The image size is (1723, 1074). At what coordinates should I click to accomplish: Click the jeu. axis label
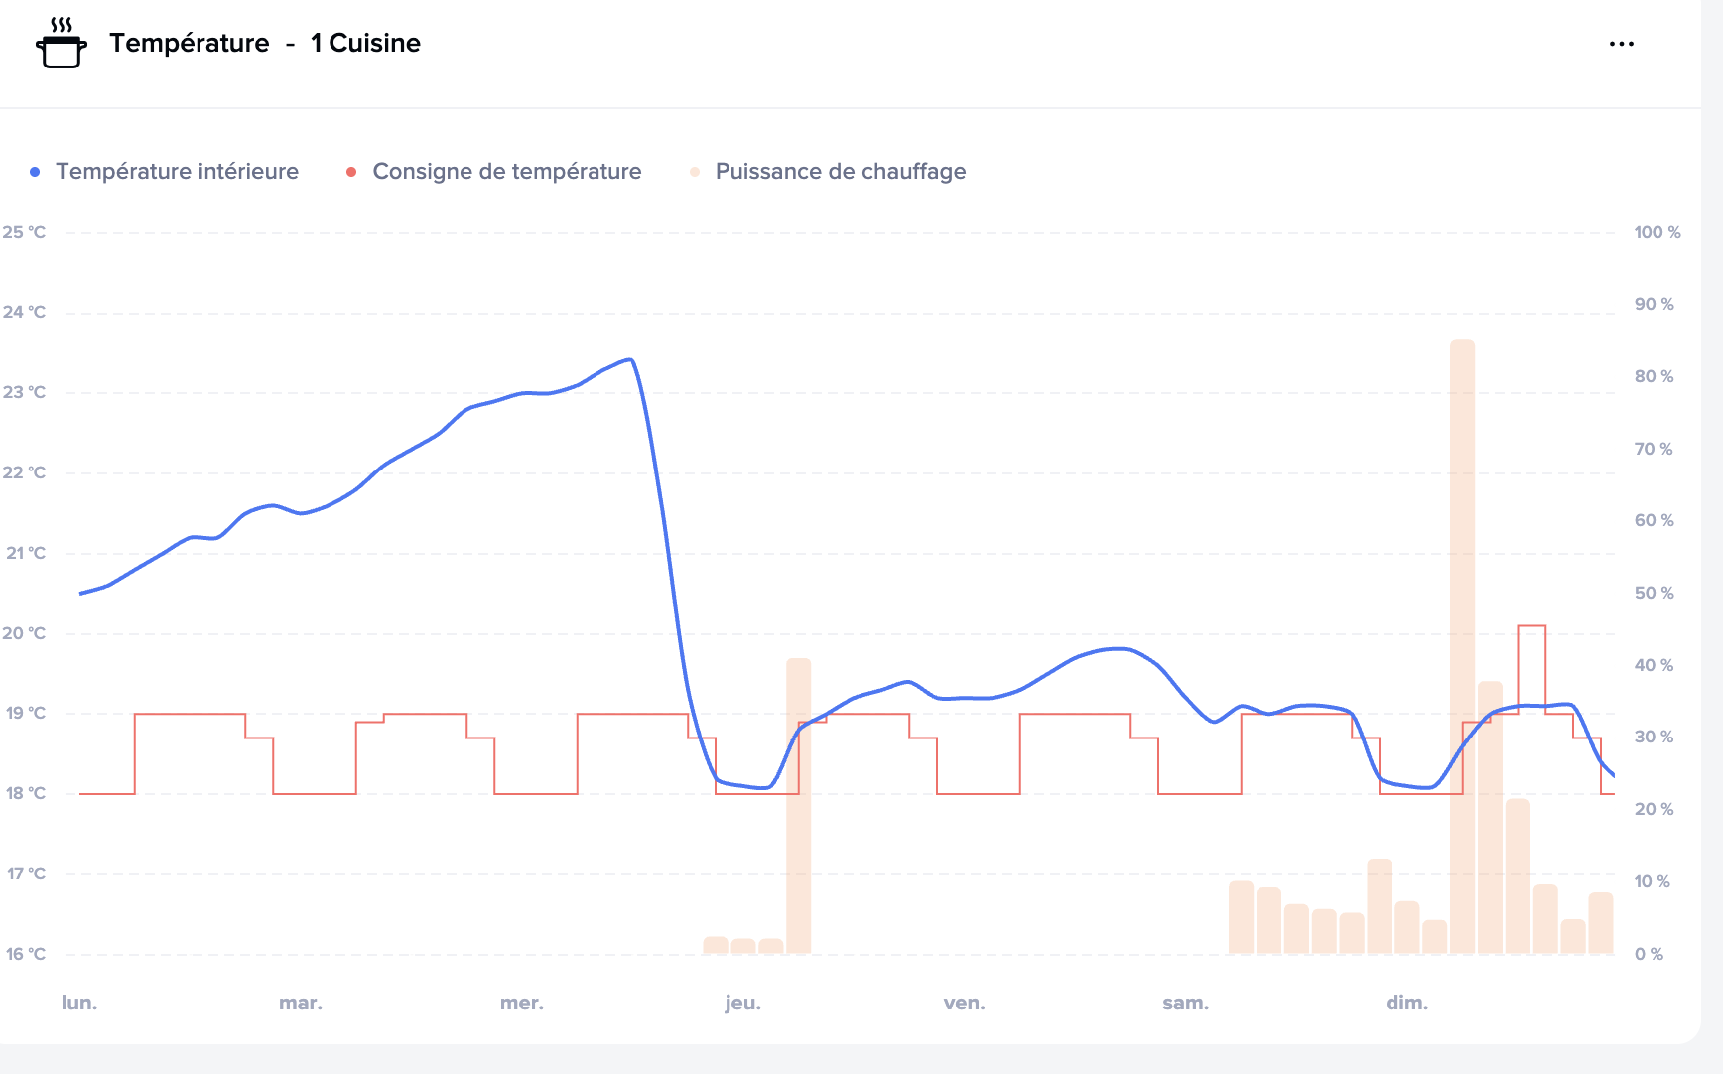coord(742,1003)
